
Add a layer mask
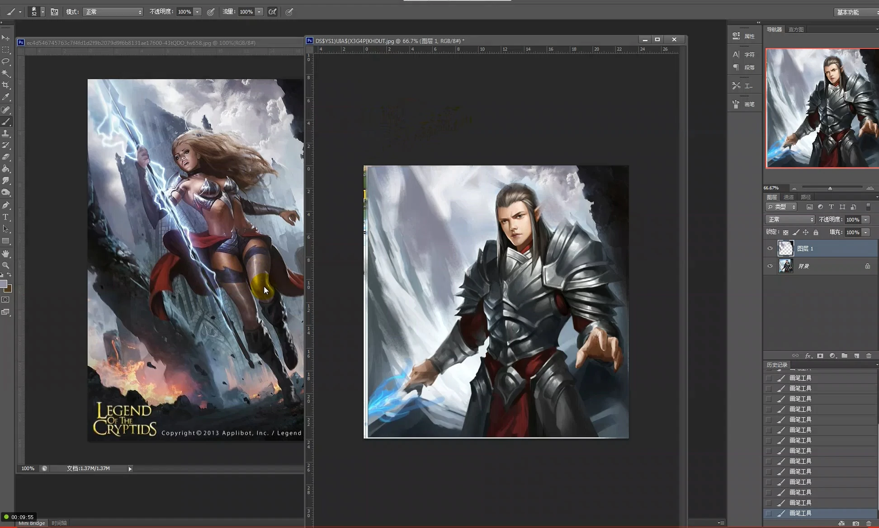pyautogui.click(x=820, y=356)
